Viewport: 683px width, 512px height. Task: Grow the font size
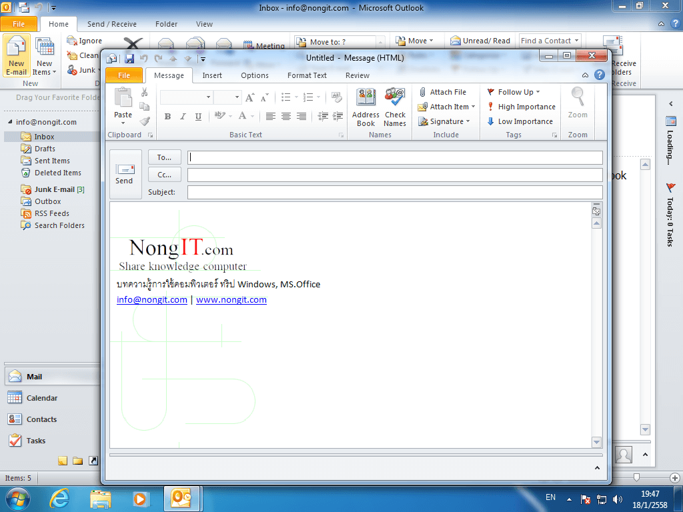tap(249, 97)
